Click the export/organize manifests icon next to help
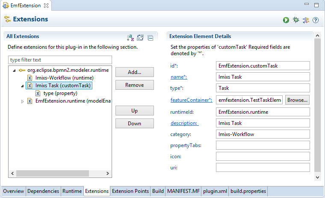 pyautogui.click(x=306, y=20)
